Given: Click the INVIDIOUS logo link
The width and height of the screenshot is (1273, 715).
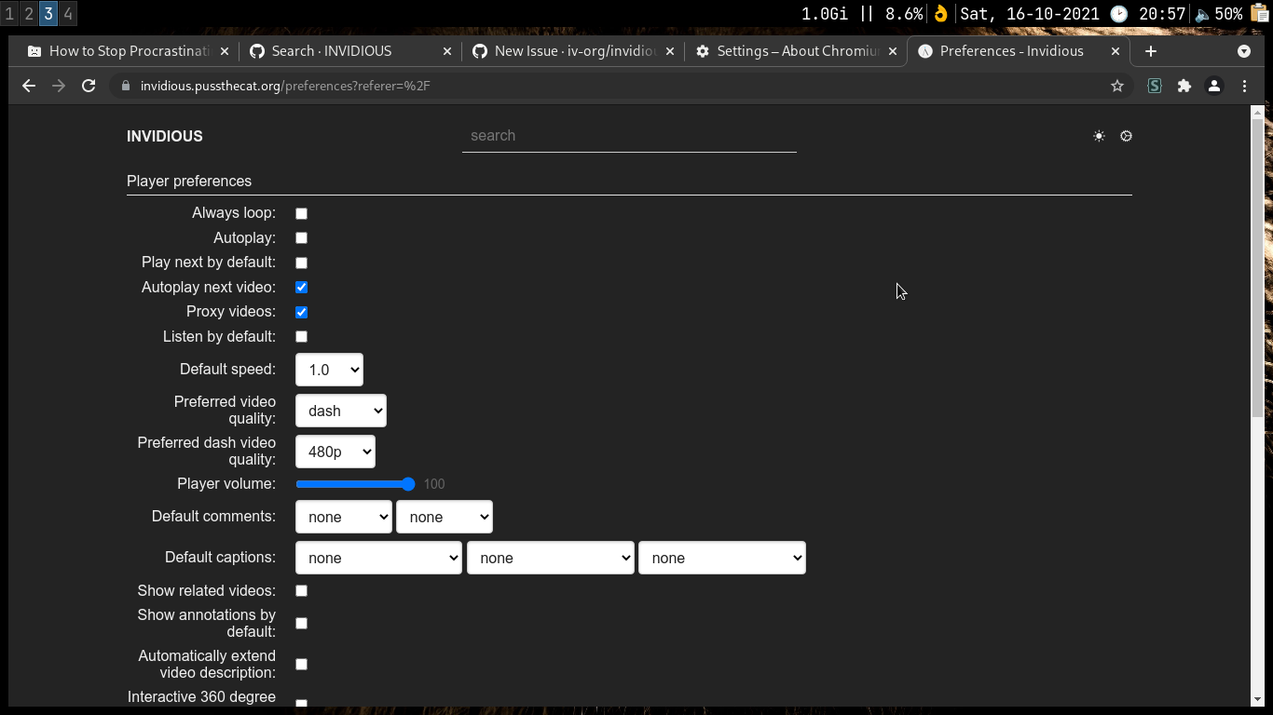Looking at the screenshot, I should (x=164, y=136).
